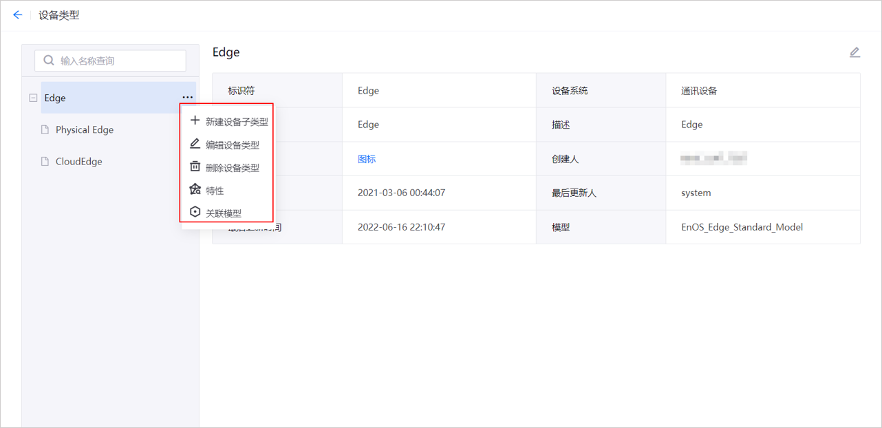Collapse the Edge node in the tree
This screenshot has width=882, height=428.
(33, 97)
